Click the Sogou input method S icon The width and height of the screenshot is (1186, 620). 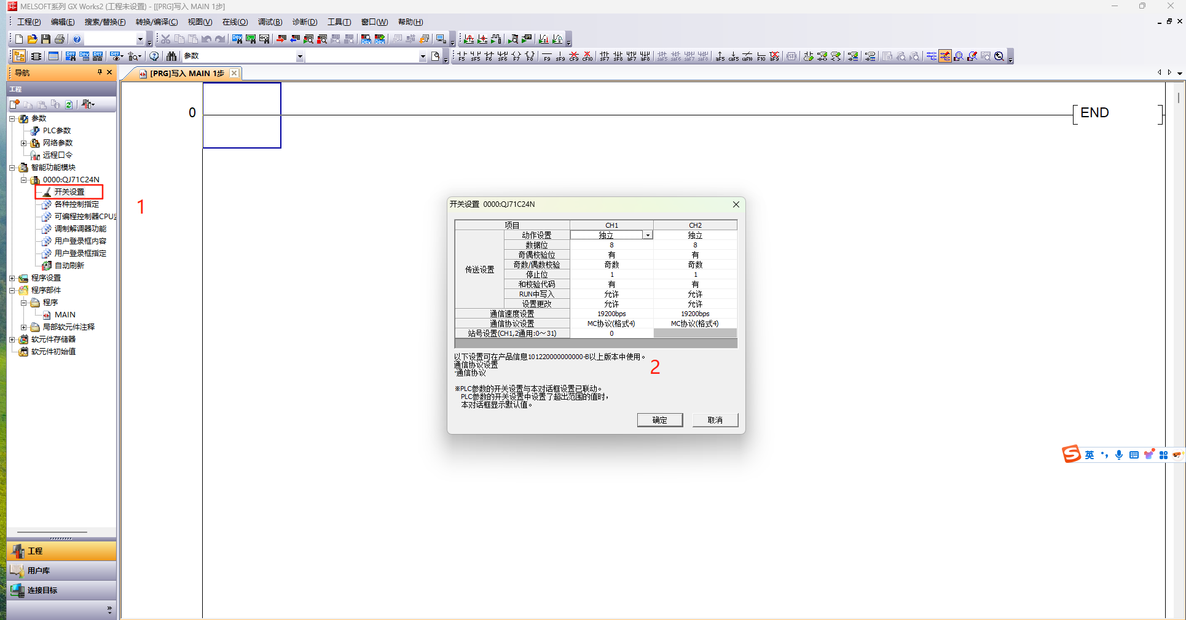point(1071,454)
